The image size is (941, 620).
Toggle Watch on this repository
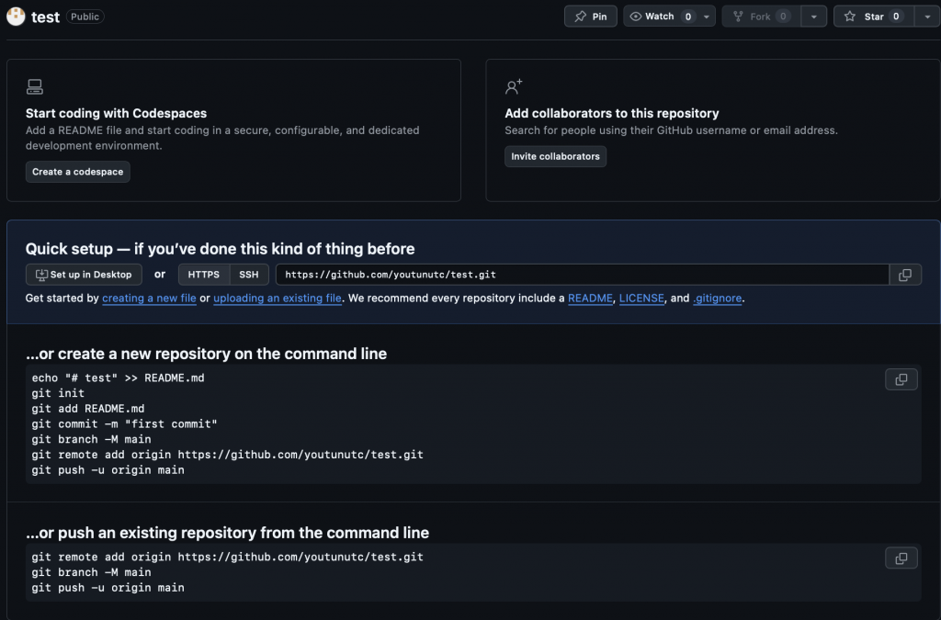click(x=660, y=17)
